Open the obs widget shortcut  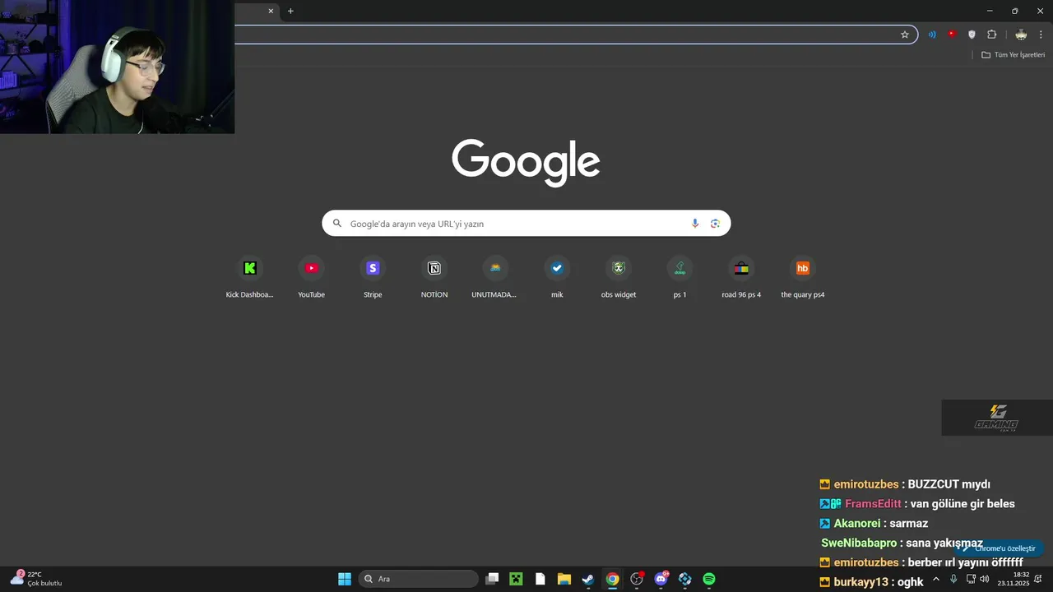(619, 277)
